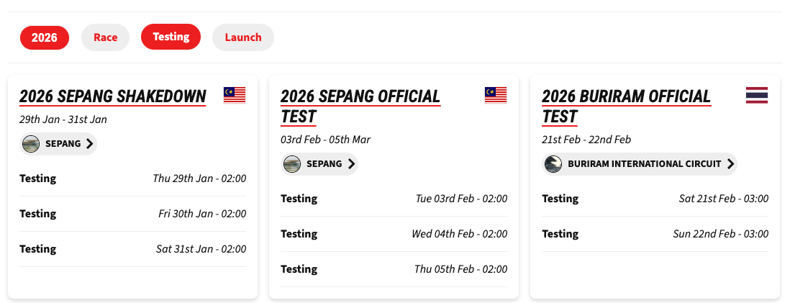Click Buriram International Circuit thumbnail image

[553, 164]
